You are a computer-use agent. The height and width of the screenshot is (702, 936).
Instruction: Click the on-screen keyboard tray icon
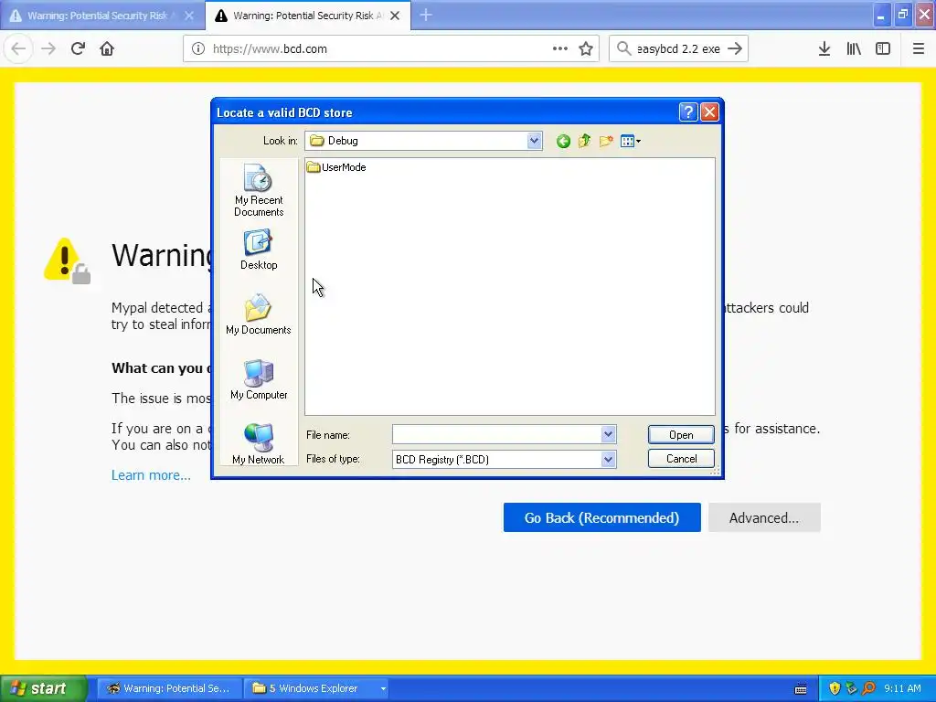(x=801, y=689)
